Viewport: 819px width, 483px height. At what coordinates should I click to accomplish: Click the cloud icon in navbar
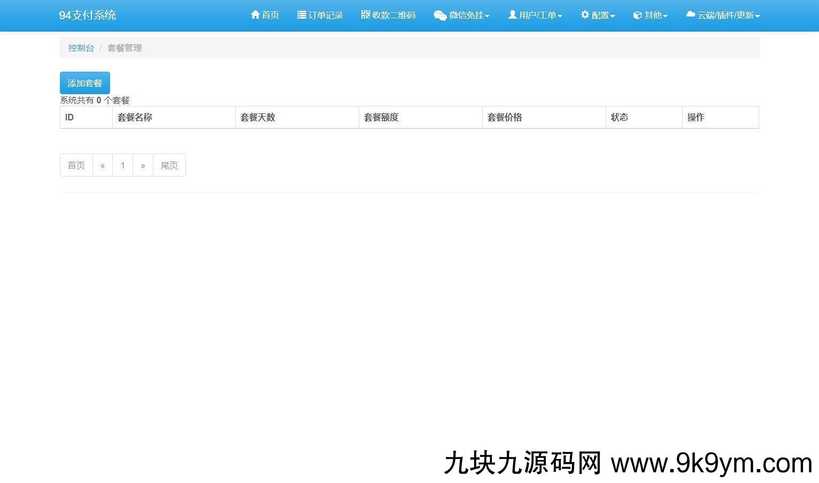pos(691,14)
